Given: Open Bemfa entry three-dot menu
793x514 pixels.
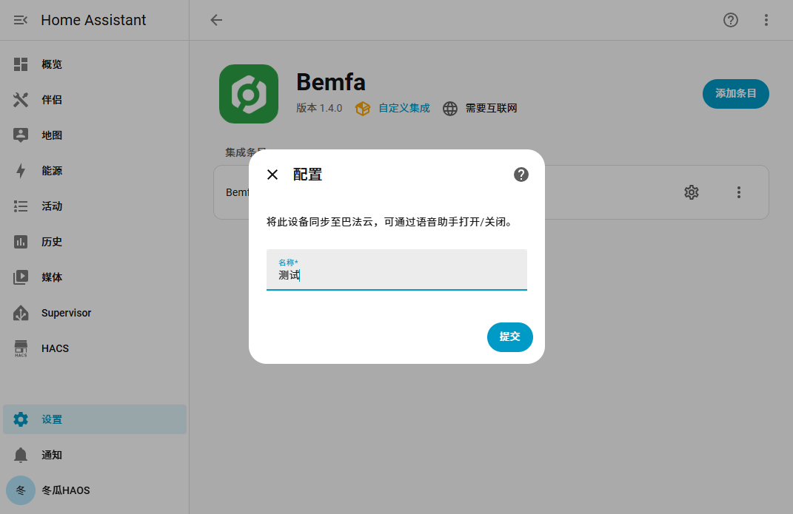Looking at the screenshot, I should click(x=739, y=192).
